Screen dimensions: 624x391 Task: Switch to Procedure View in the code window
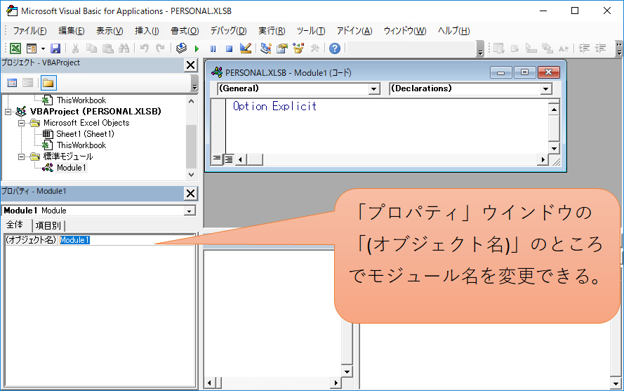pyautogui.click(x=217, y=159)
